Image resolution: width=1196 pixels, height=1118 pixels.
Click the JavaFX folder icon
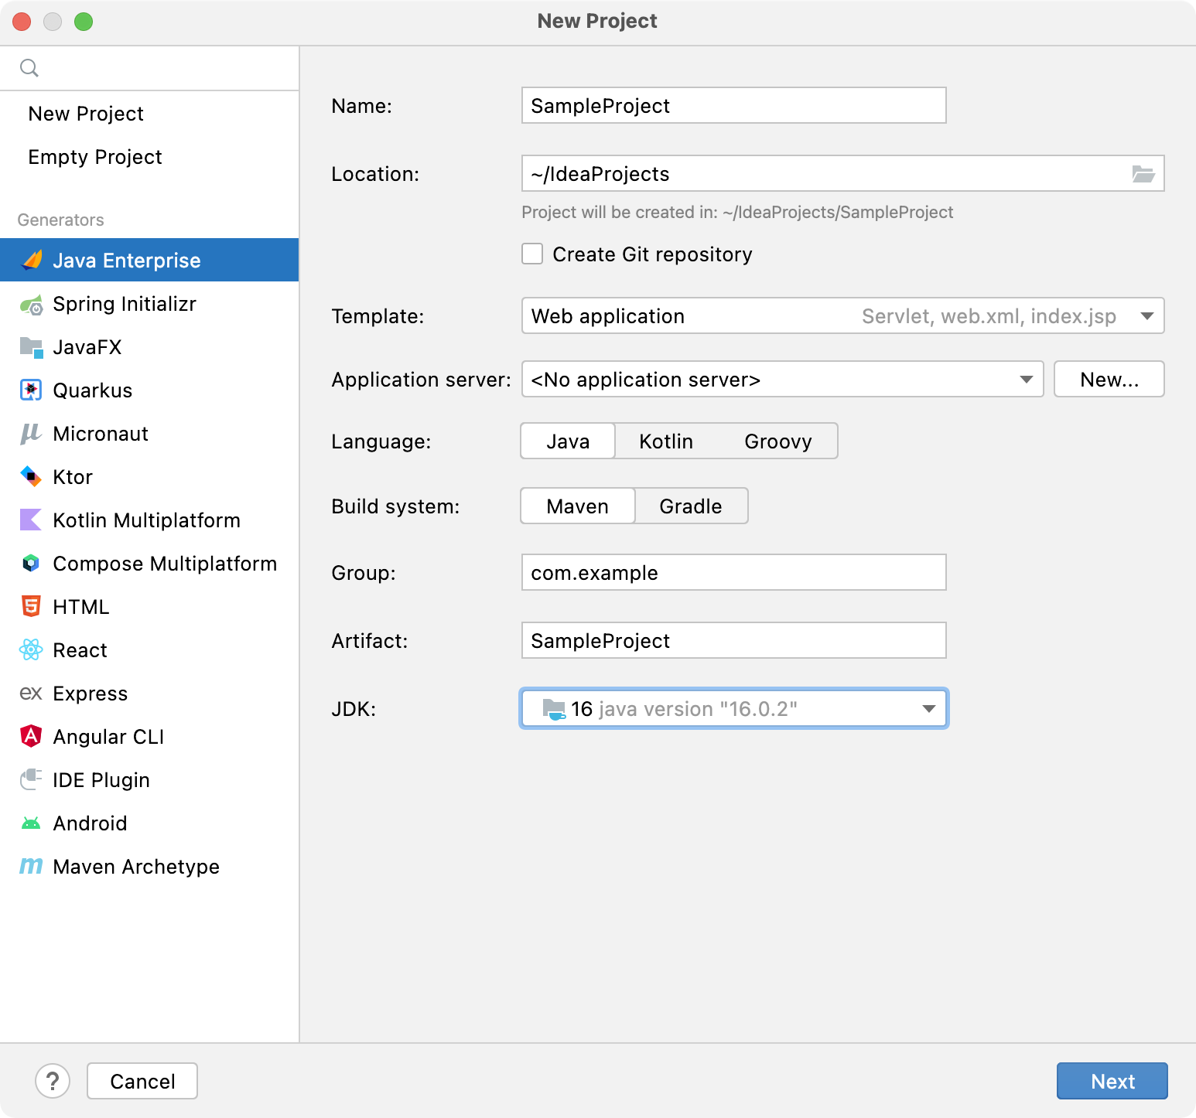(32, 347)
